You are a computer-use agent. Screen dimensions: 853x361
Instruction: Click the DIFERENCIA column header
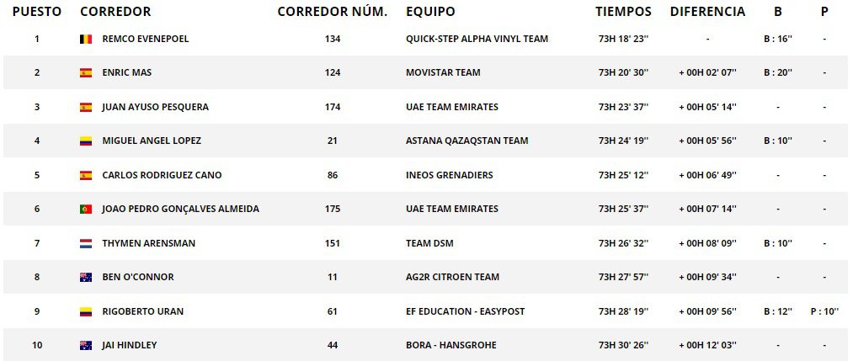pos(707,12)
